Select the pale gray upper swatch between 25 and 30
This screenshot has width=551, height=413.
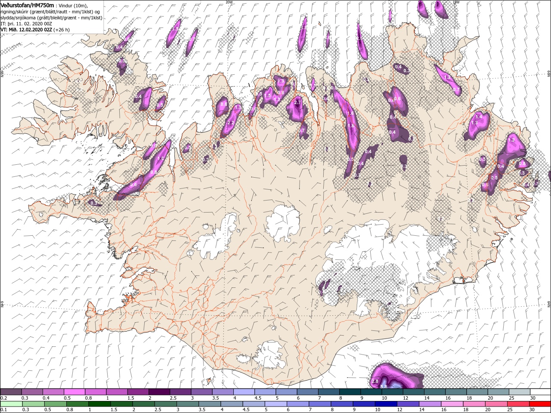(520, 392)
